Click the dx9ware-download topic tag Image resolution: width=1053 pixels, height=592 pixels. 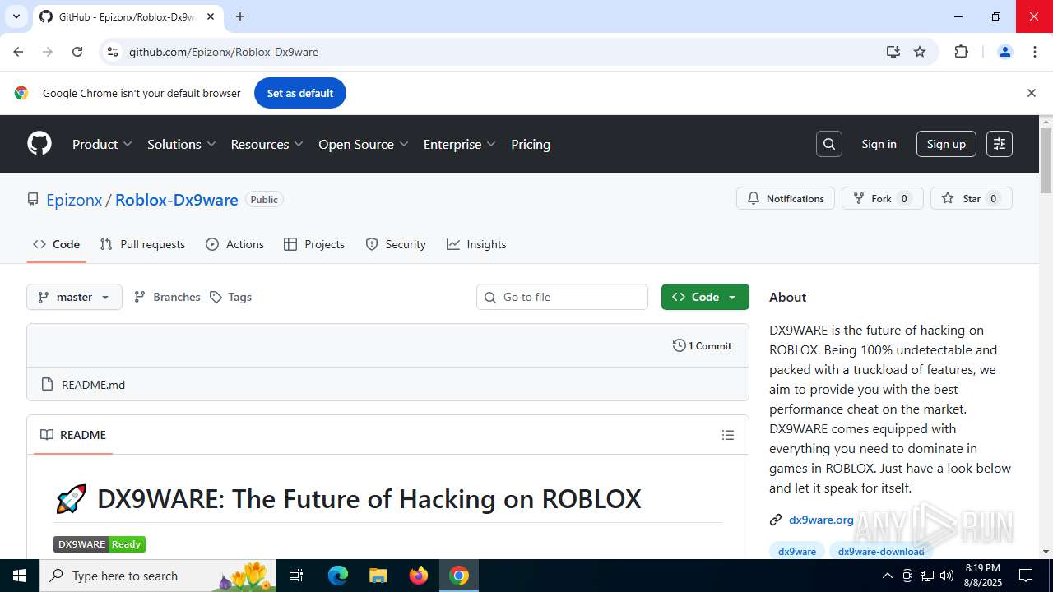coord(881,551)
